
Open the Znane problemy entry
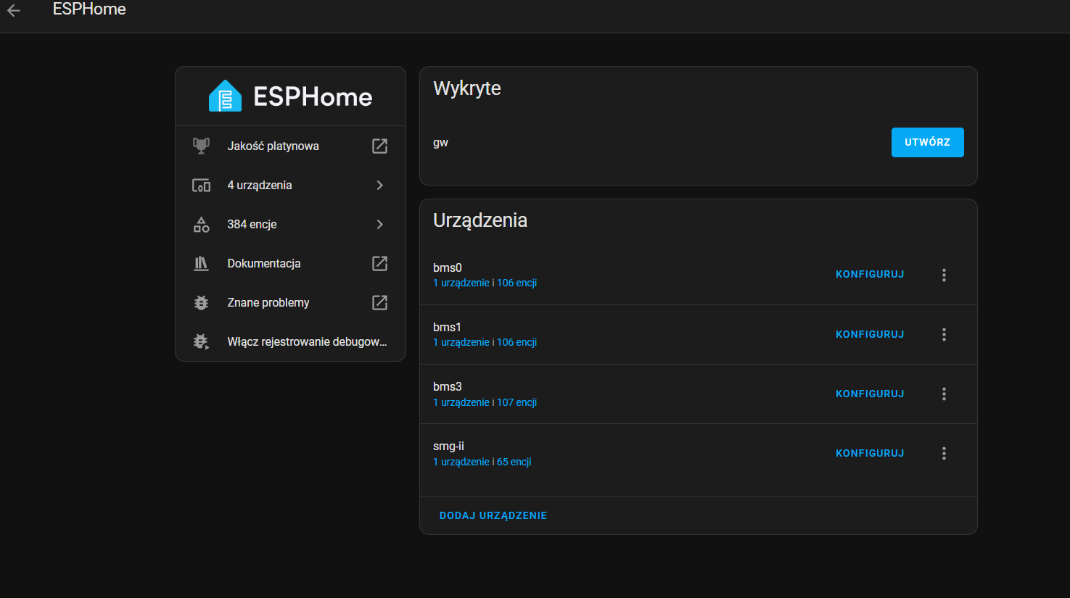click(290, 302)
